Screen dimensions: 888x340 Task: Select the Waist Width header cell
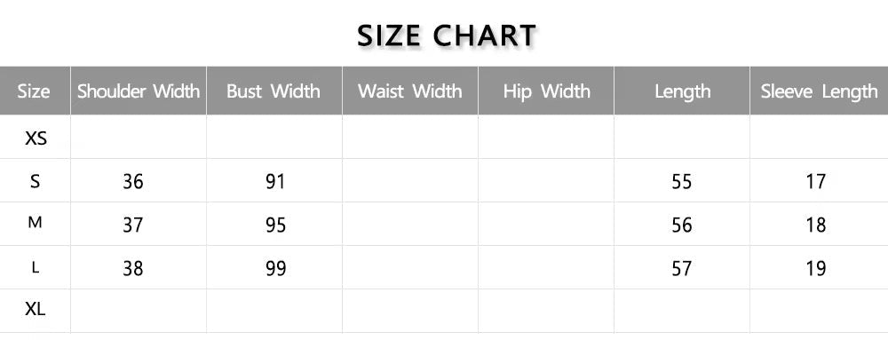pos(410,91)
